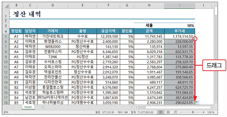Viewport: 227px width, 117px height.
Task: Click the 디자인천국 cell
Action: point(53,82)
